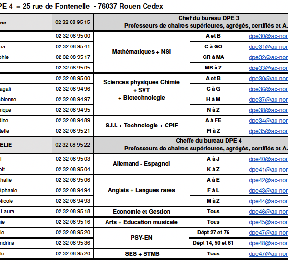The height and width of the screenshot is (264, 288).
Task: Select phone number 02 32 08 95 17
Action: [73, 57]
